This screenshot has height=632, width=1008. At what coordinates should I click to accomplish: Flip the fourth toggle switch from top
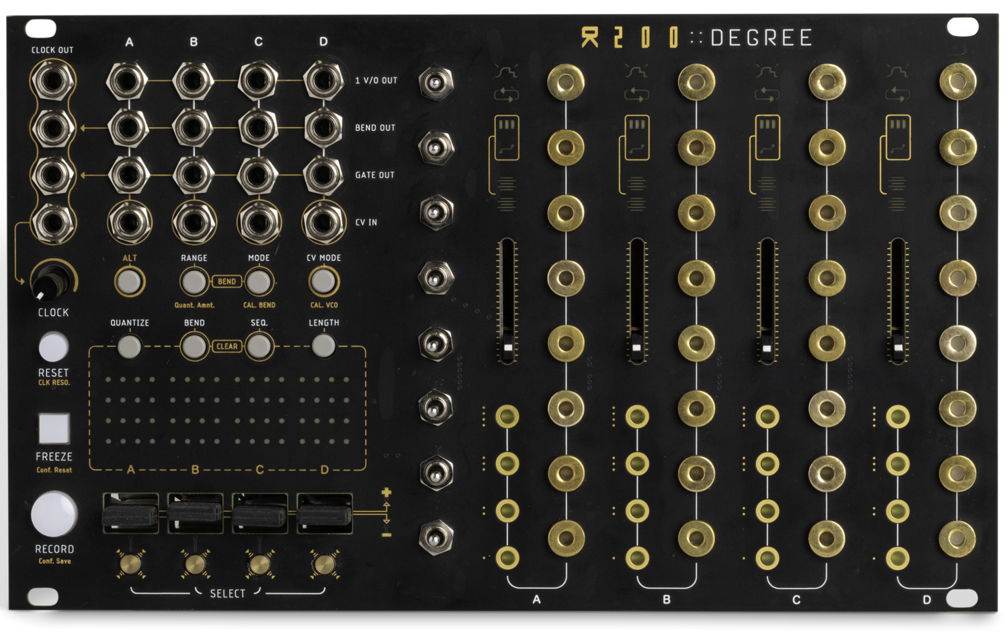tap(435, 276)
